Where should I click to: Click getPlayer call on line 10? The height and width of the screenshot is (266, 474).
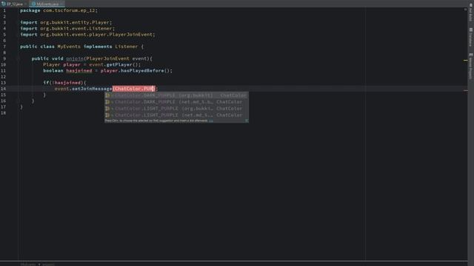pos(119,64)
